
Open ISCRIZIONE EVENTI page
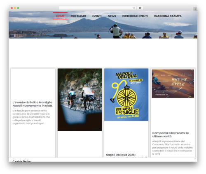[135, 16]
